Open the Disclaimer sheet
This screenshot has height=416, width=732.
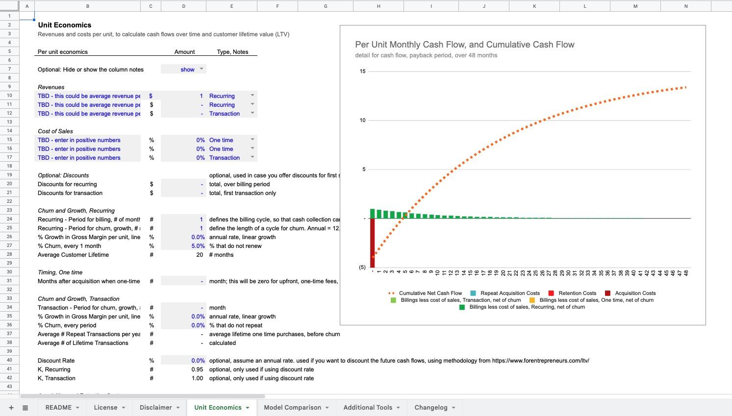(x=155, y=407)
